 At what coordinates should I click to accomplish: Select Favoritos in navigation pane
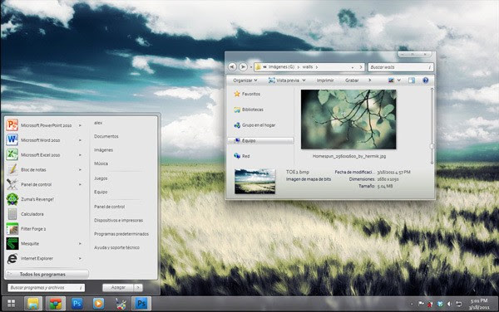pyautogui.click(x=247, y=94)
